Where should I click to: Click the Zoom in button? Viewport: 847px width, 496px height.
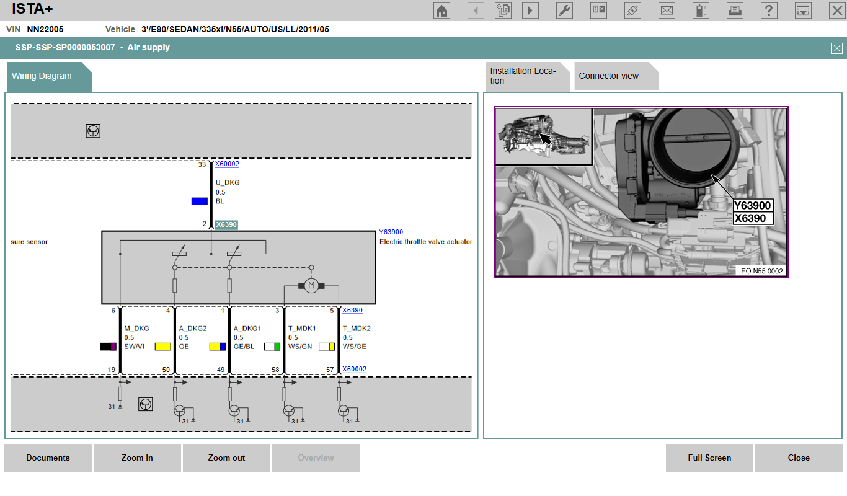pos(137,458)
